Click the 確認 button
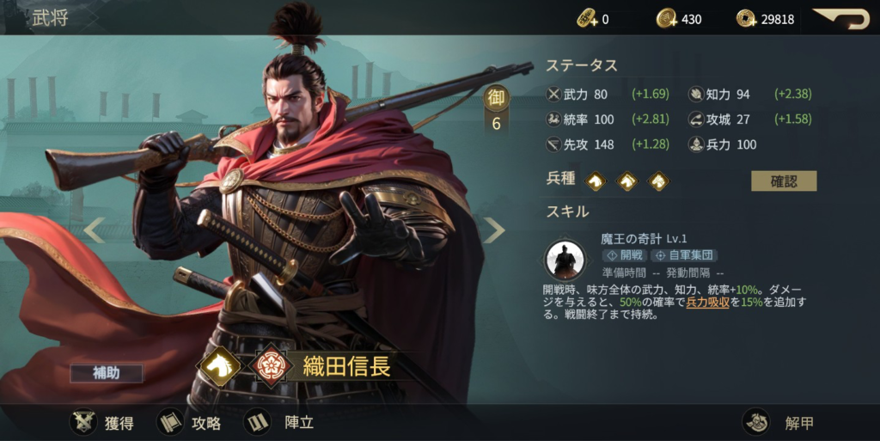 coord(784,181)
